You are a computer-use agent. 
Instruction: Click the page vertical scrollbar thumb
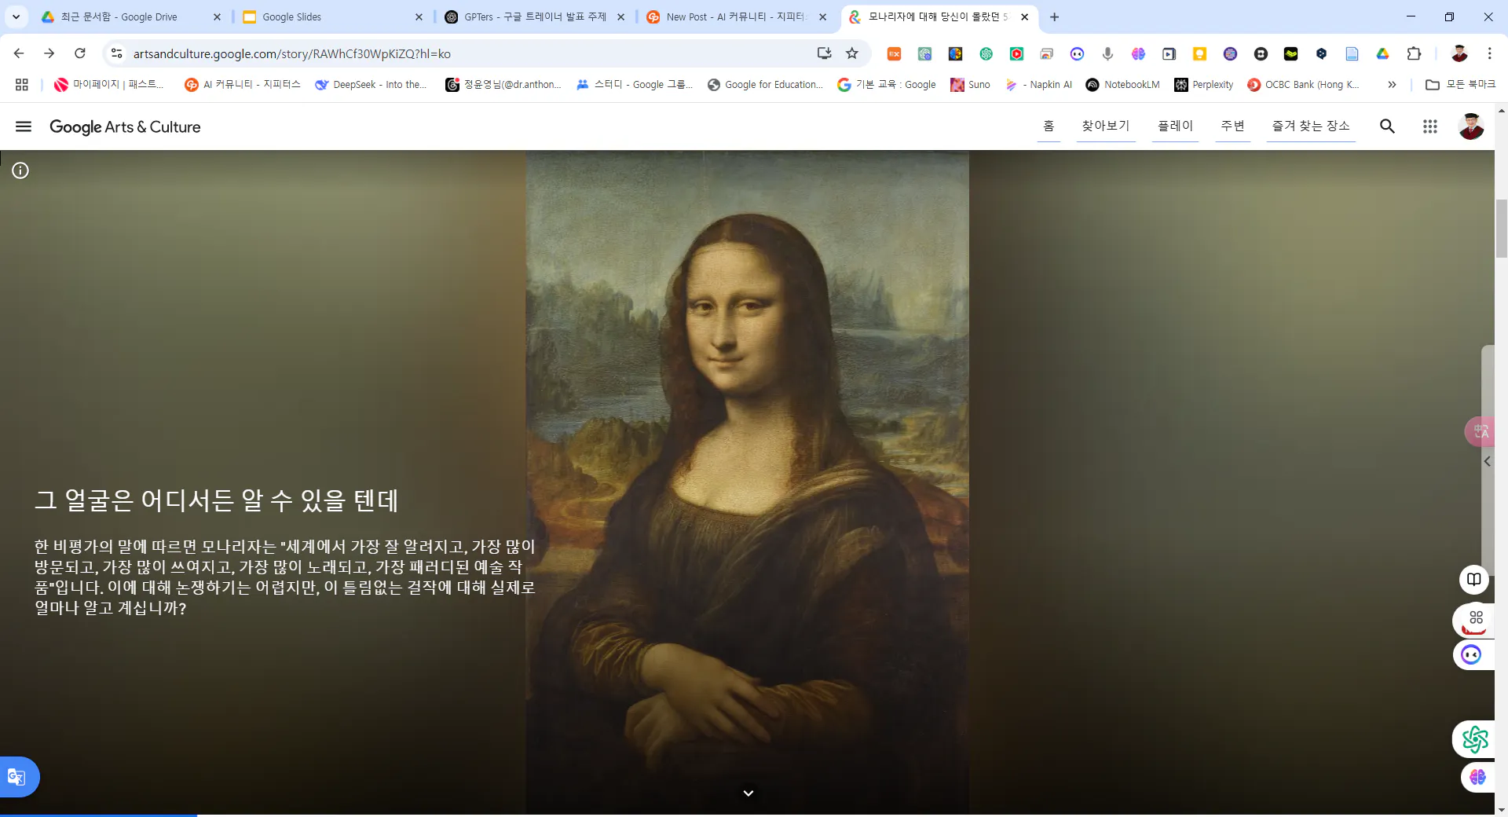coord(1501,228)
